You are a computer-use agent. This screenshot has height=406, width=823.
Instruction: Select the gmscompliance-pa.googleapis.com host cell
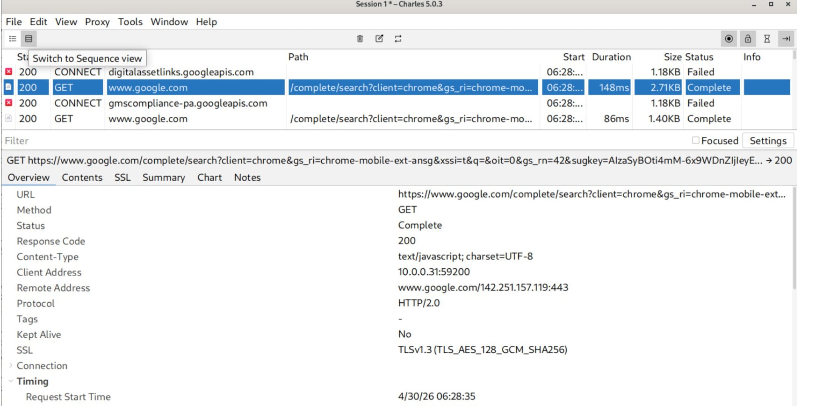pos(188,103)
